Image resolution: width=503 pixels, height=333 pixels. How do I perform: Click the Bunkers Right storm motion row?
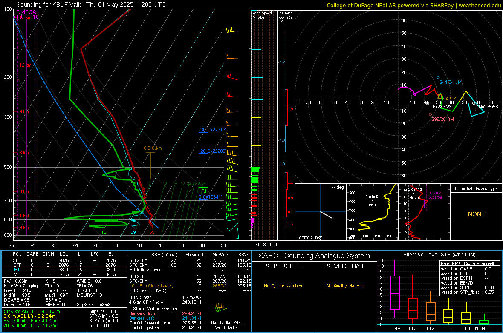pyautogui.click(x=165, y=313)
